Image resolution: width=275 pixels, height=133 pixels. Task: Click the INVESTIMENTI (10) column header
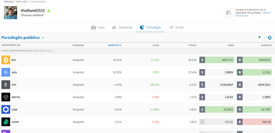[11, 45]
